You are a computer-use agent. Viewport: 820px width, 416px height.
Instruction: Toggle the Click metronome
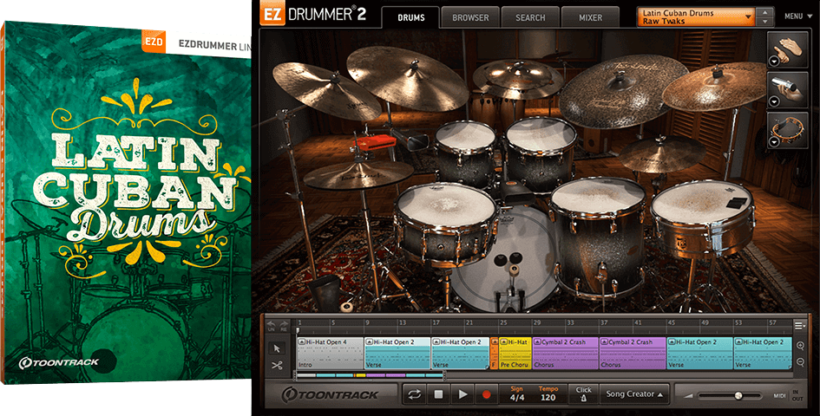coord(584,394)
